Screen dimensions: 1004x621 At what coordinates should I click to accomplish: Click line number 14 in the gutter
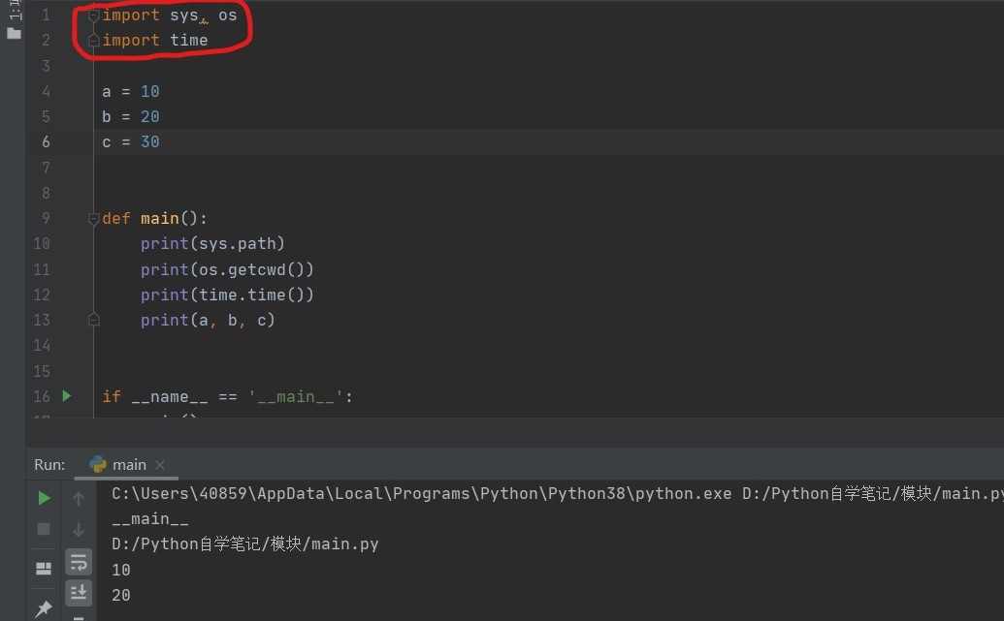[x=42, y=345]
